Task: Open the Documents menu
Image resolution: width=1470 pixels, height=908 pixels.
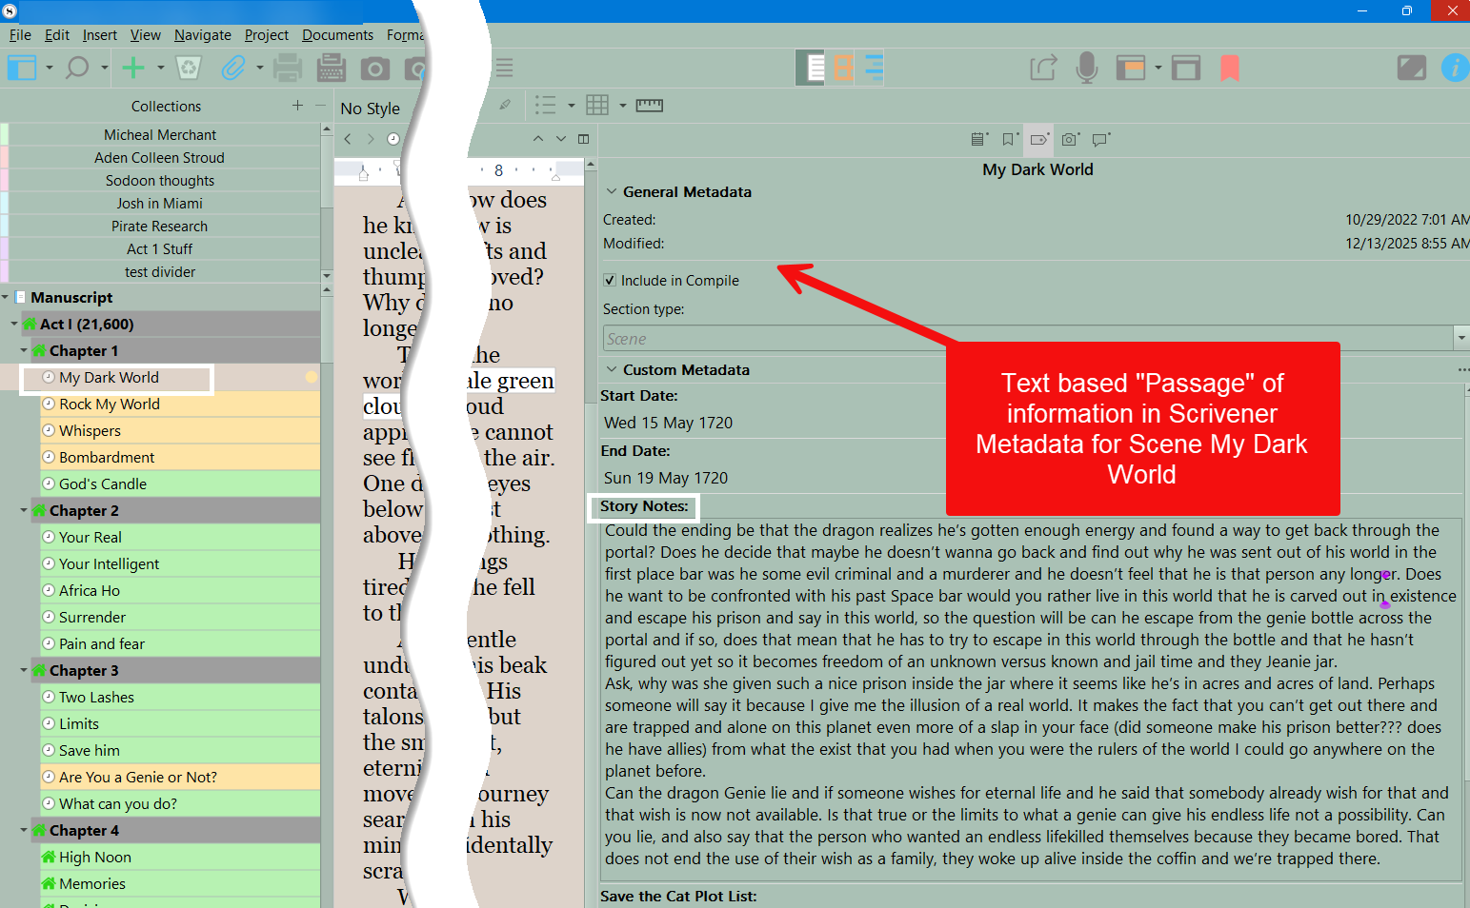Action: (x=337, y=35)
